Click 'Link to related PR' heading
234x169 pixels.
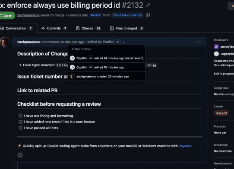click(37, 90)
